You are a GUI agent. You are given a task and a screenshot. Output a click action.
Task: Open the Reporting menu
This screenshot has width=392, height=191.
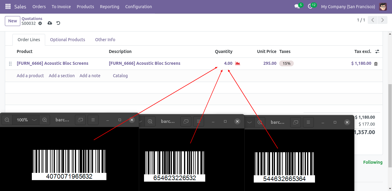click(109, 7)
